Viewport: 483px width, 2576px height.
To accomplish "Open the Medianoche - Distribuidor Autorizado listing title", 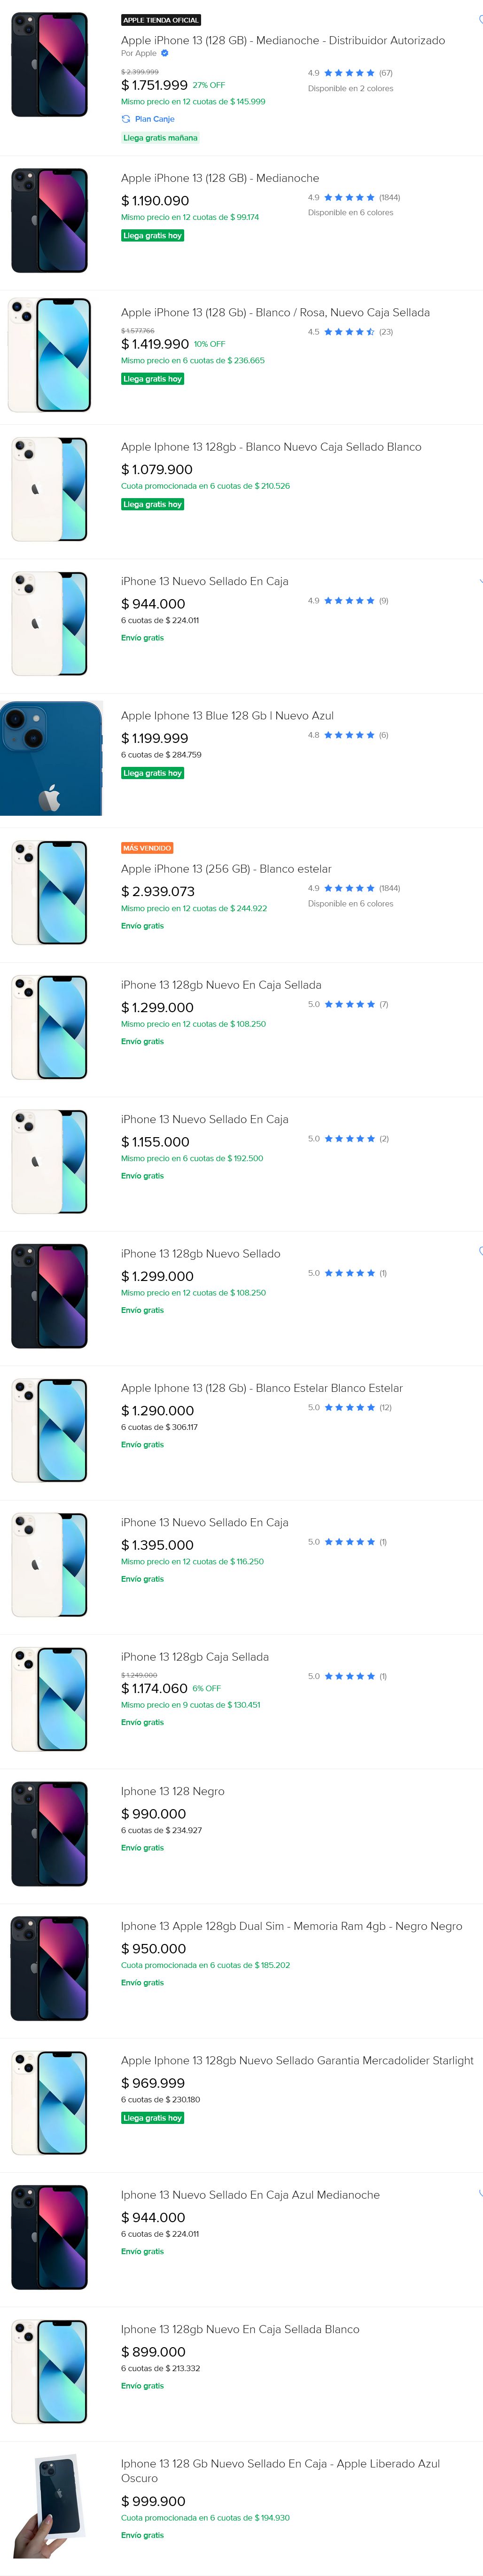I will click(x=282, y=40).
